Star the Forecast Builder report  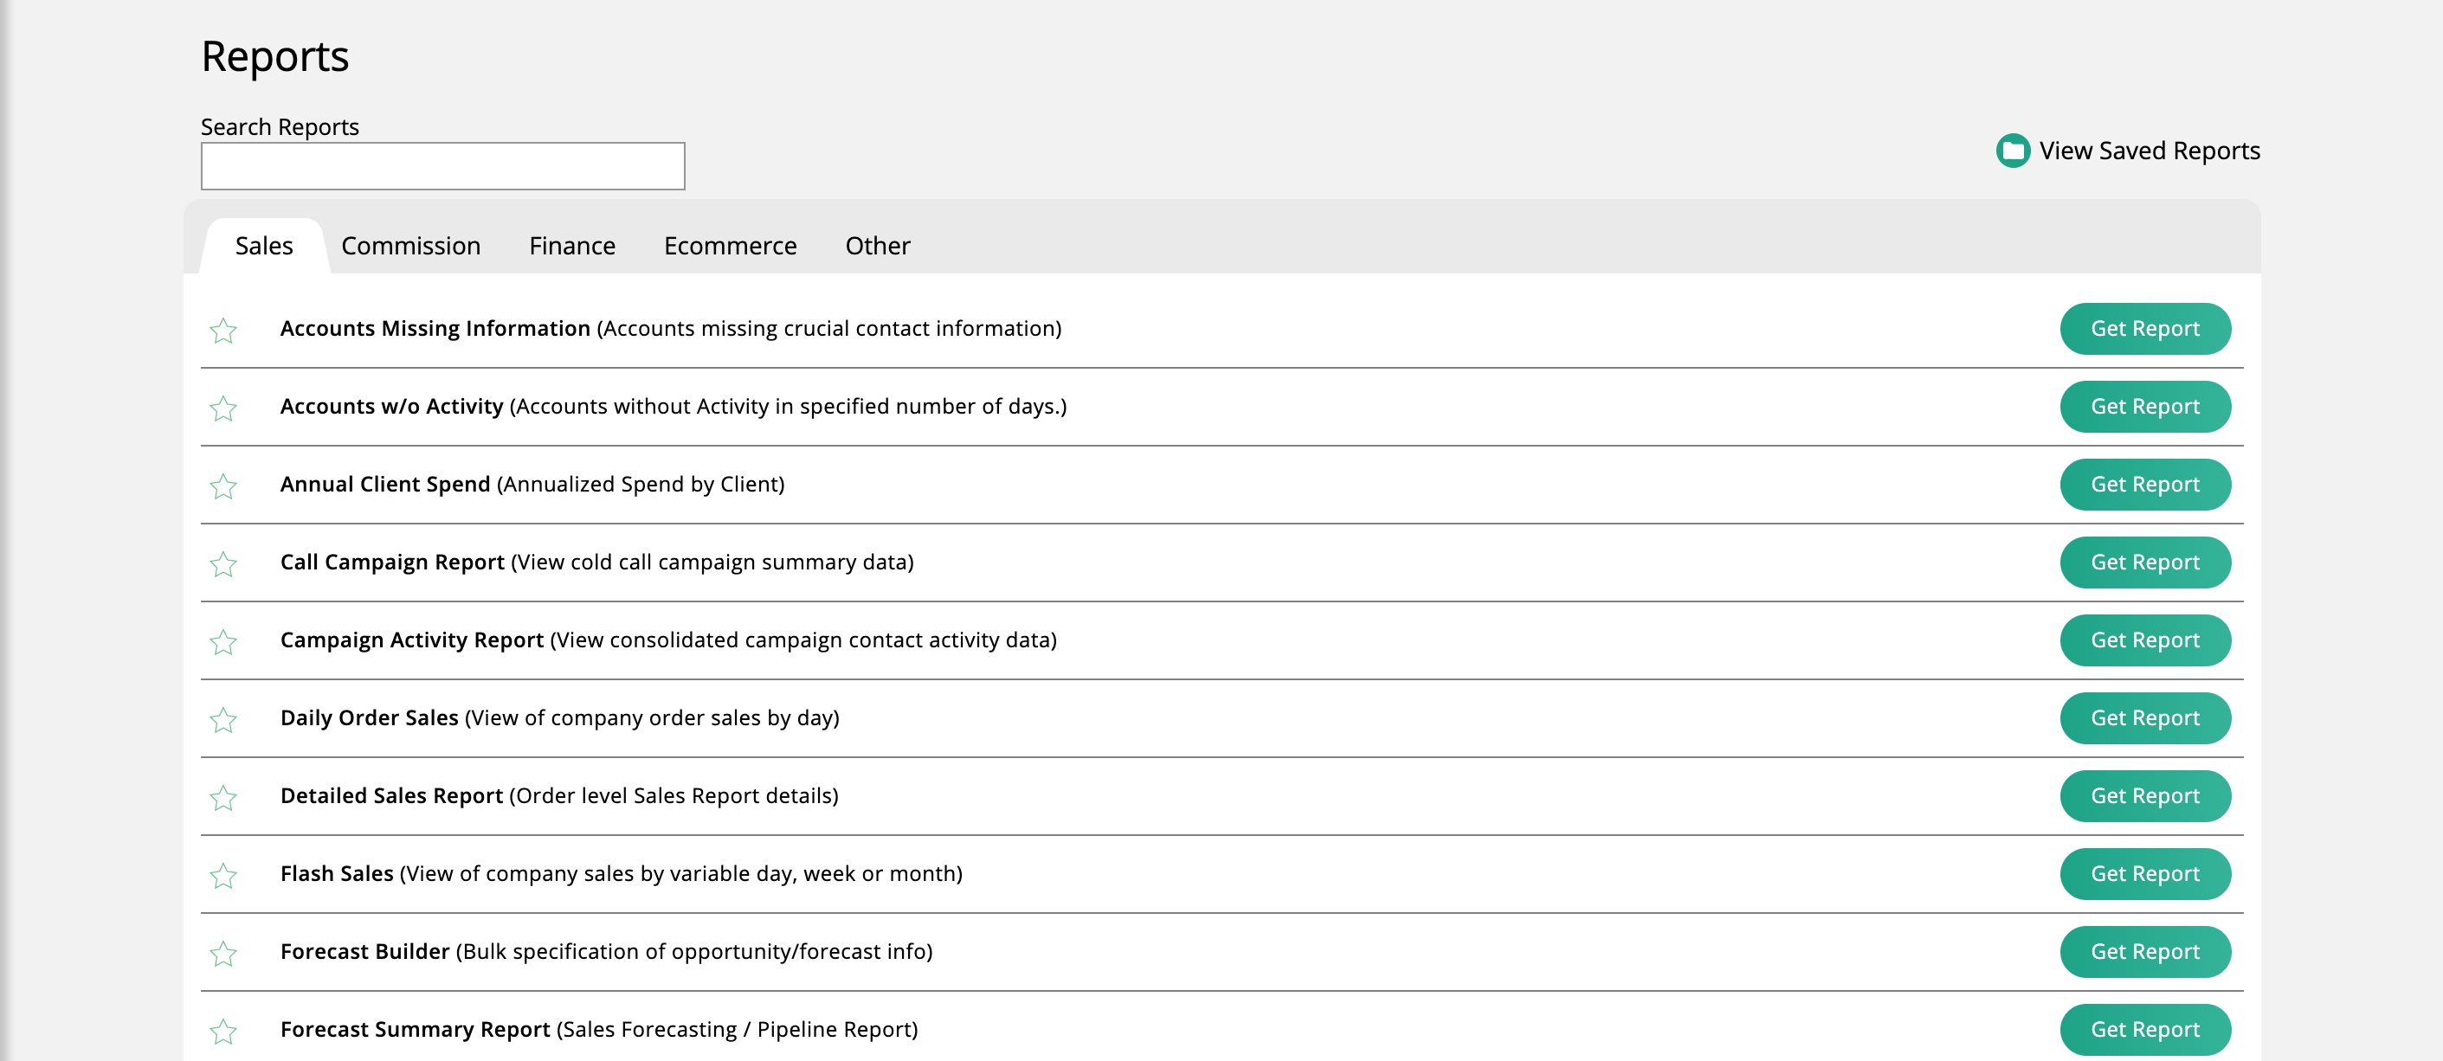point(222,953)
